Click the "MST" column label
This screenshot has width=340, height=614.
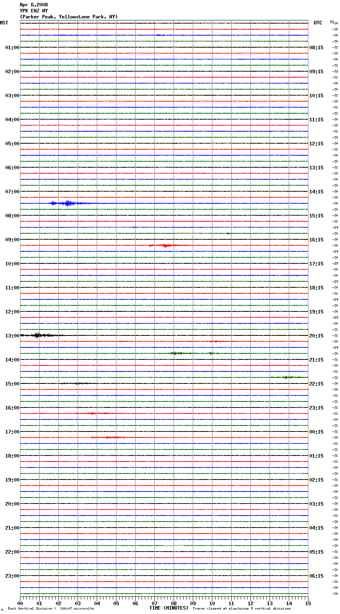(4, 23)
